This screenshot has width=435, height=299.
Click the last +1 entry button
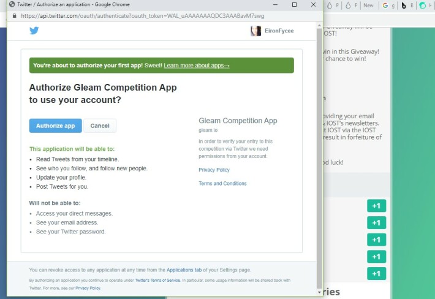376,273
